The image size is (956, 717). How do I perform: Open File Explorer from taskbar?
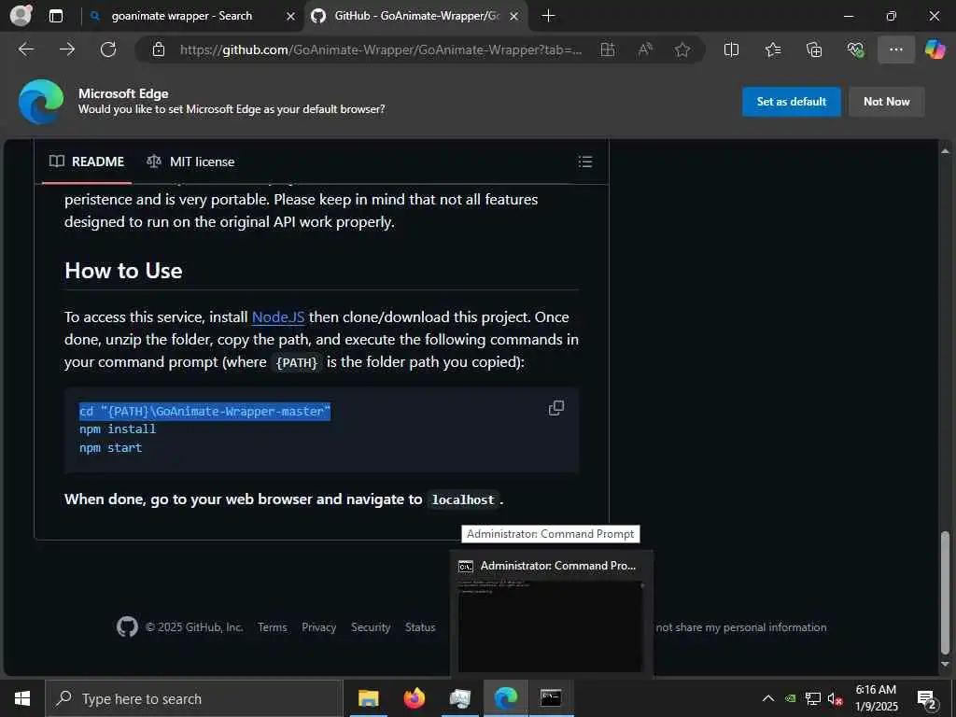(368, 698)
